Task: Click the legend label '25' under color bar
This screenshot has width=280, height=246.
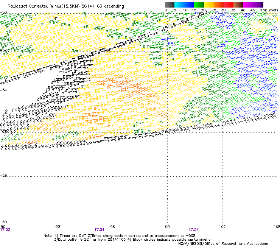Action: pyautogui.click(x=214, y=10)
